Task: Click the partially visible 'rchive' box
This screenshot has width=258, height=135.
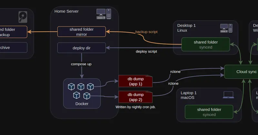Action: (x=14, y=47)
